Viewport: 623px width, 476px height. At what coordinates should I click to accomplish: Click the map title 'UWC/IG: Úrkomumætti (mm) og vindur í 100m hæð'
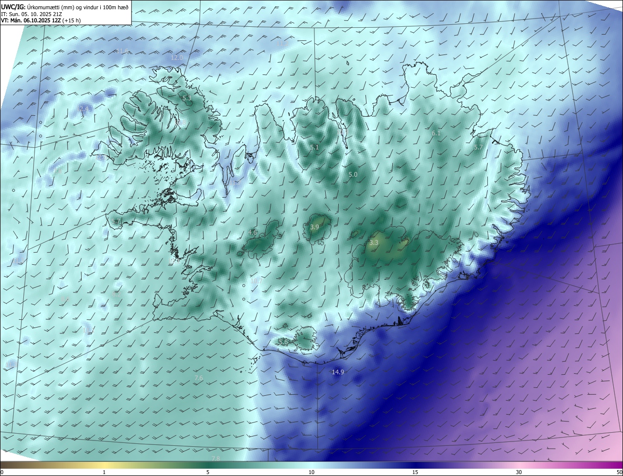click(65, 6)
